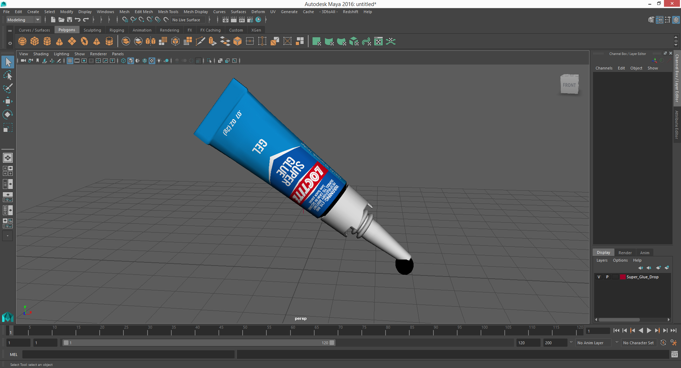
Task: Open the Render Settings clapper icon
Action: click(250, 20)
